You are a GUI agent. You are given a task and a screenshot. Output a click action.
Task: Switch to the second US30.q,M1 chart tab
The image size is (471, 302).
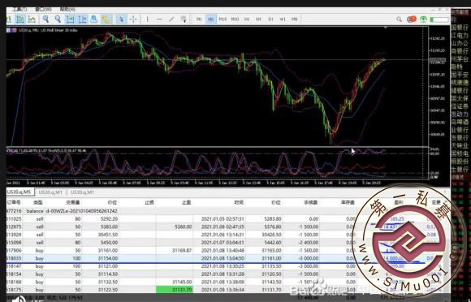click(x=82, y=192)
